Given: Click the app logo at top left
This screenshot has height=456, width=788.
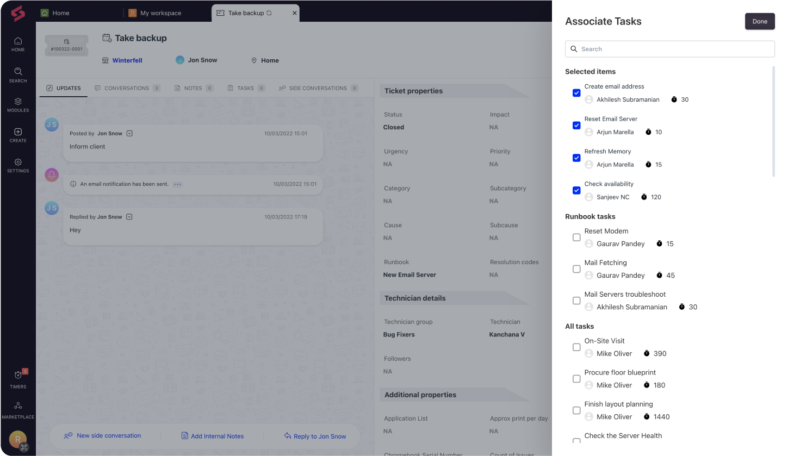Looking at the screenshot, I should click(17, 14).
